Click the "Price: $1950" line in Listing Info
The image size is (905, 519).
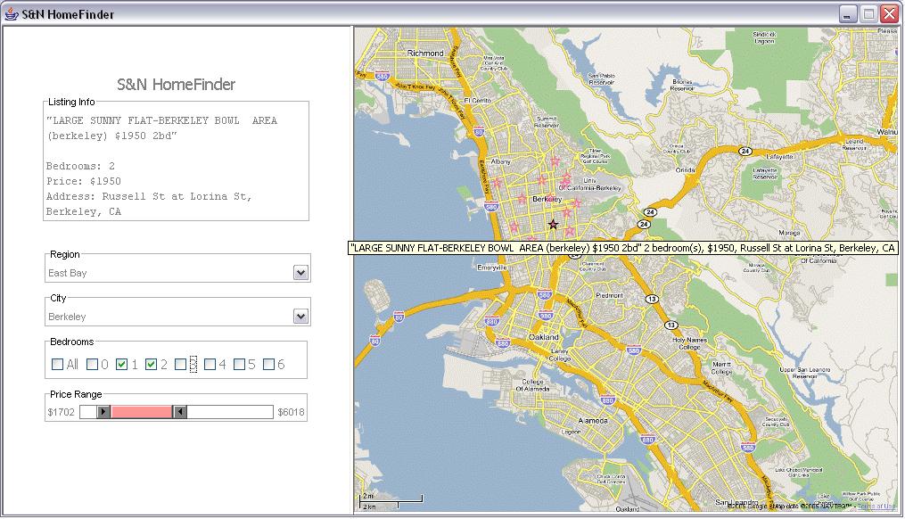pos(84,181)
